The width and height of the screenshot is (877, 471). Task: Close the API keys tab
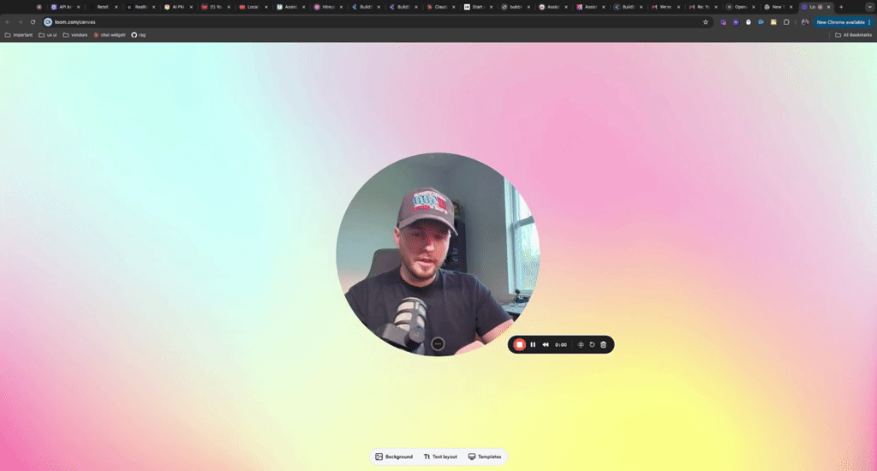pyautogui.click(x=78, y=7)
